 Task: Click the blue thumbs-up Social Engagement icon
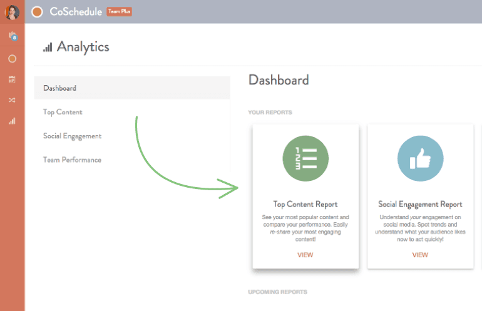(x=420, y=160)
